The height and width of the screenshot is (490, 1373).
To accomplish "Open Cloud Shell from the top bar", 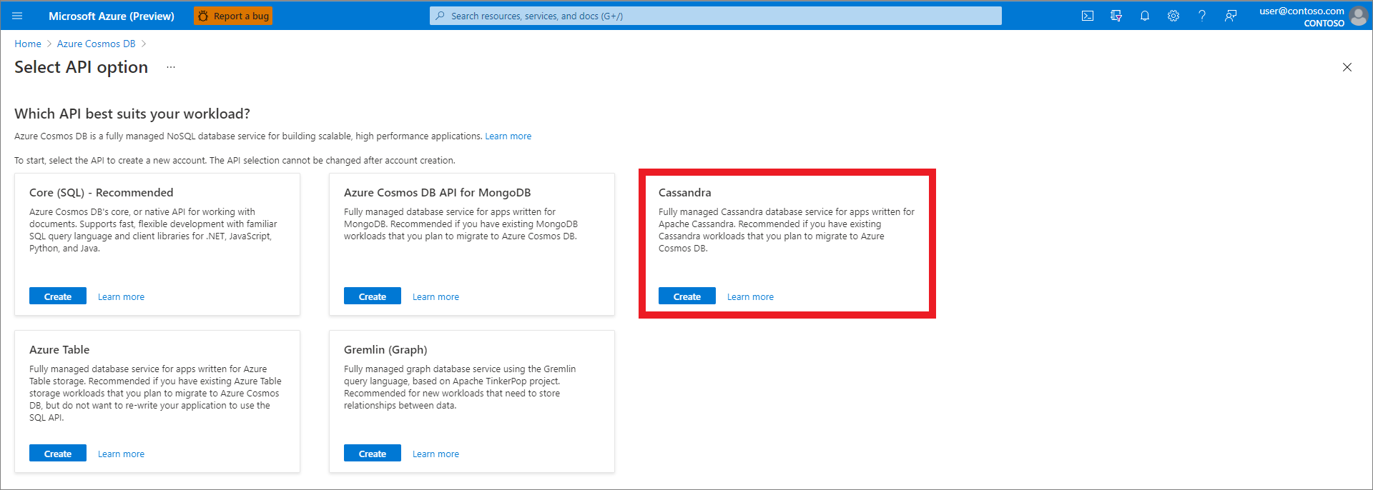I will 1087,16.
